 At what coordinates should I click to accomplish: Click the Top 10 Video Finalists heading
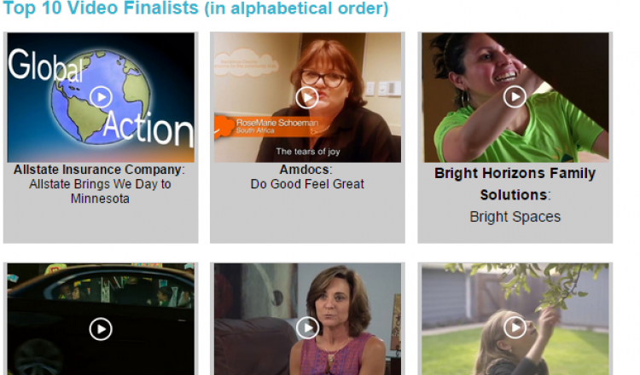click(195, 9)
